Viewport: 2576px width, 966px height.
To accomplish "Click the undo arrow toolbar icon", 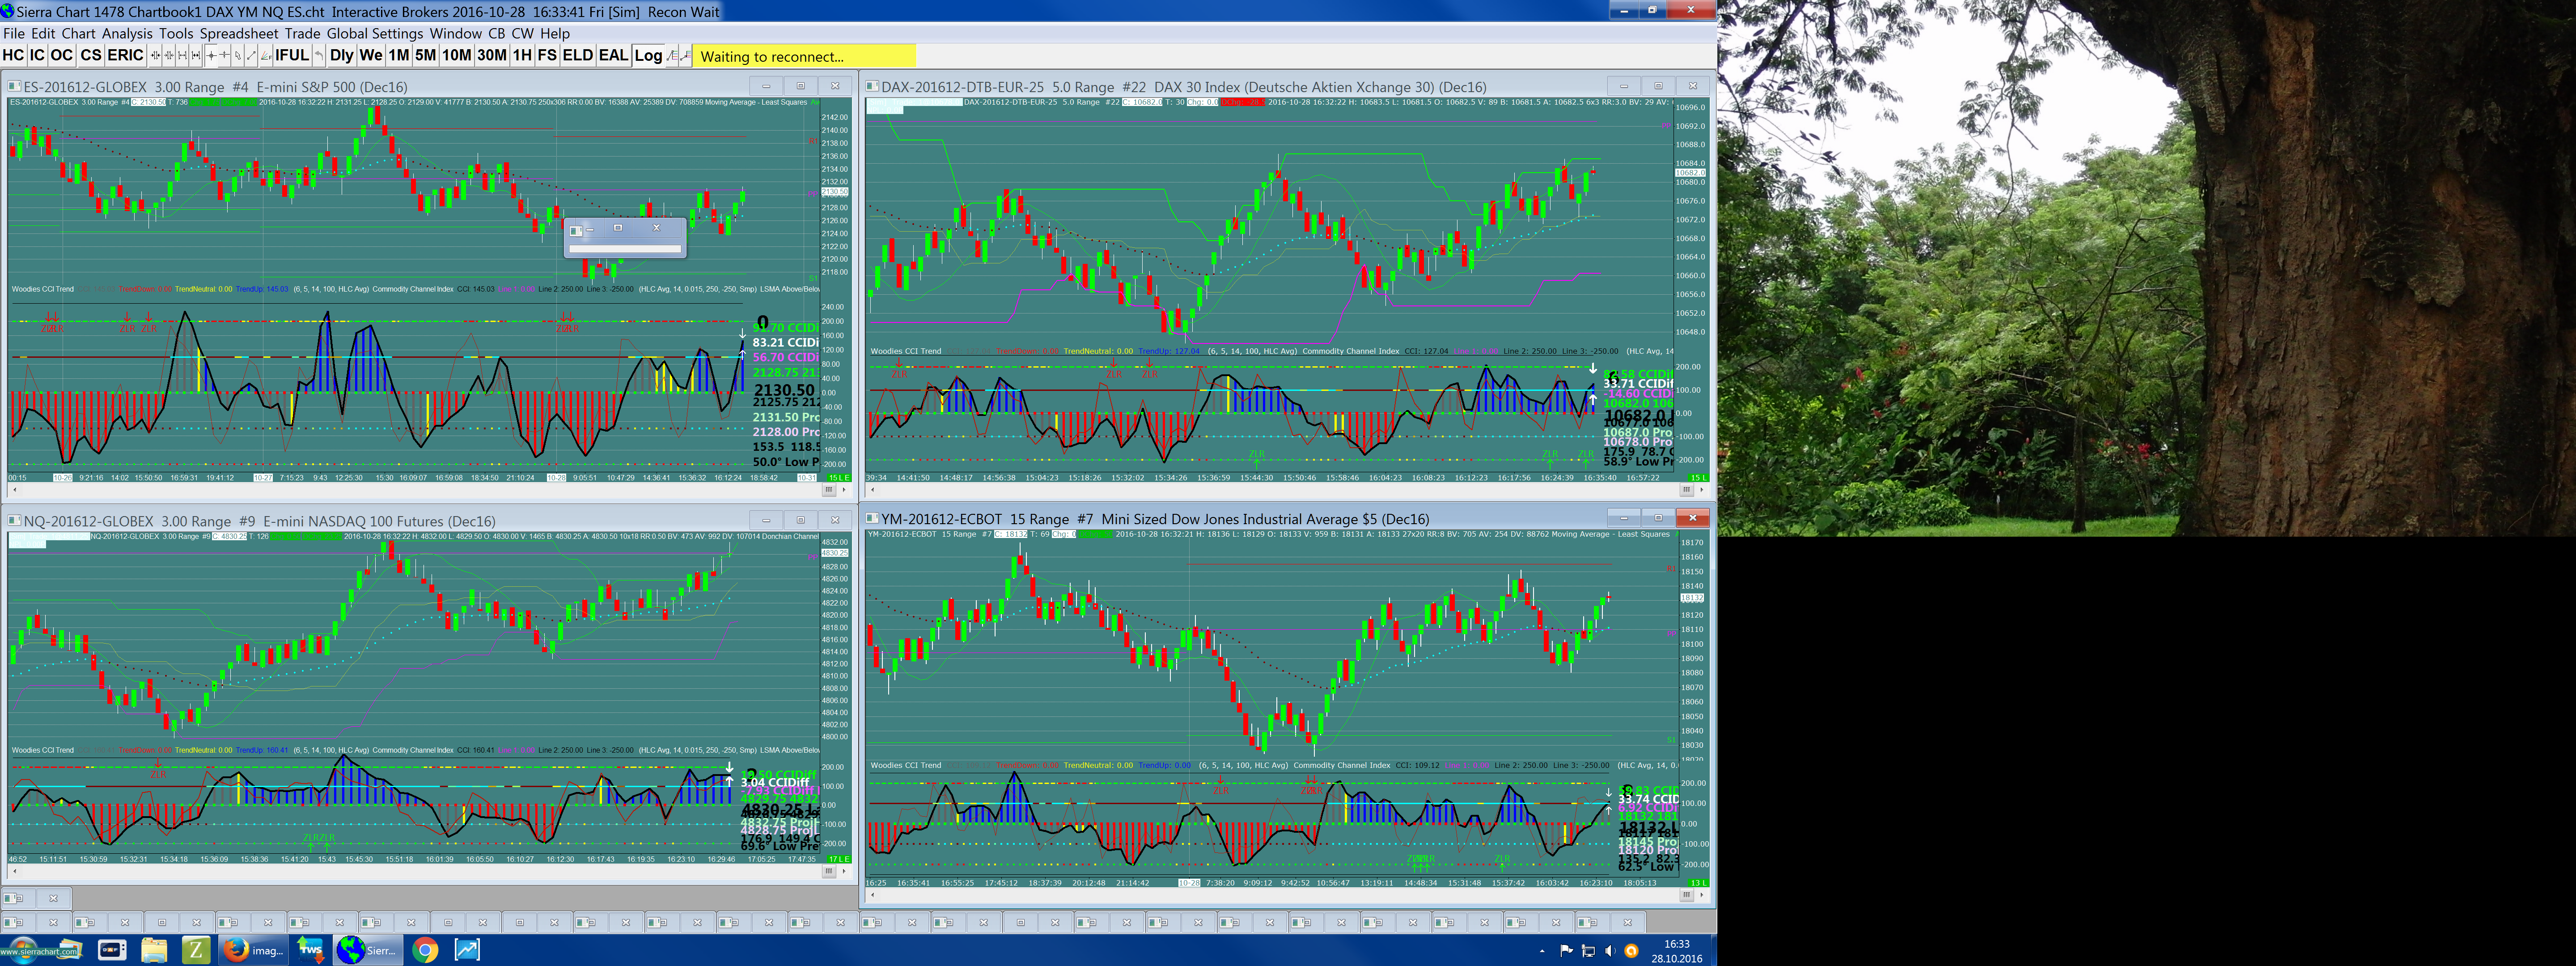I will [319, 55].
